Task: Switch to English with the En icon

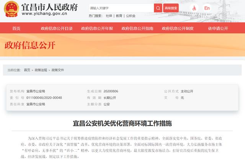Action: pos(207,8)
